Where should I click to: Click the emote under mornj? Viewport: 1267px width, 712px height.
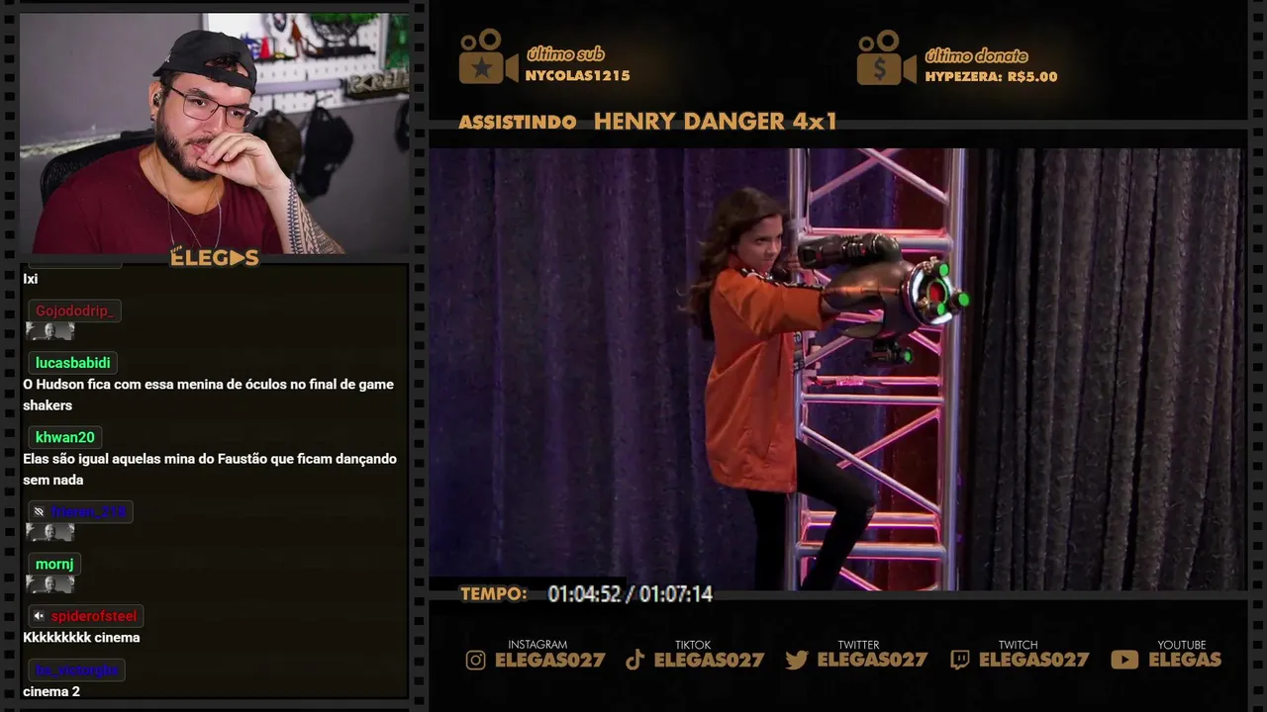(x=49, y=584)
